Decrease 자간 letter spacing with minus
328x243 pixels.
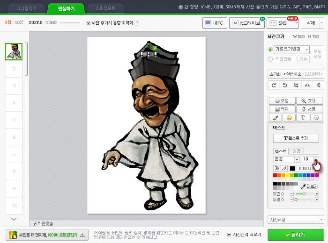pos(291,194)
